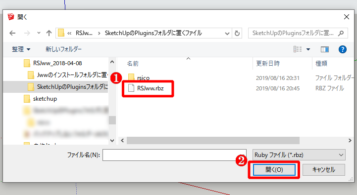Click SketchUpのPluginsフォルダに置くファイル breadcrumb
The image size is (357, 195).
click(x=153, y=33)
